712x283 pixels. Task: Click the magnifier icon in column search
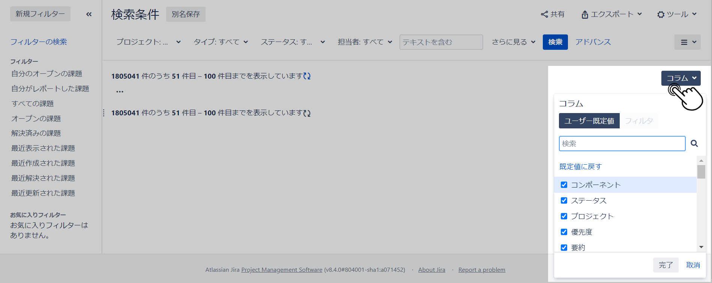click(x=694, y=143)
